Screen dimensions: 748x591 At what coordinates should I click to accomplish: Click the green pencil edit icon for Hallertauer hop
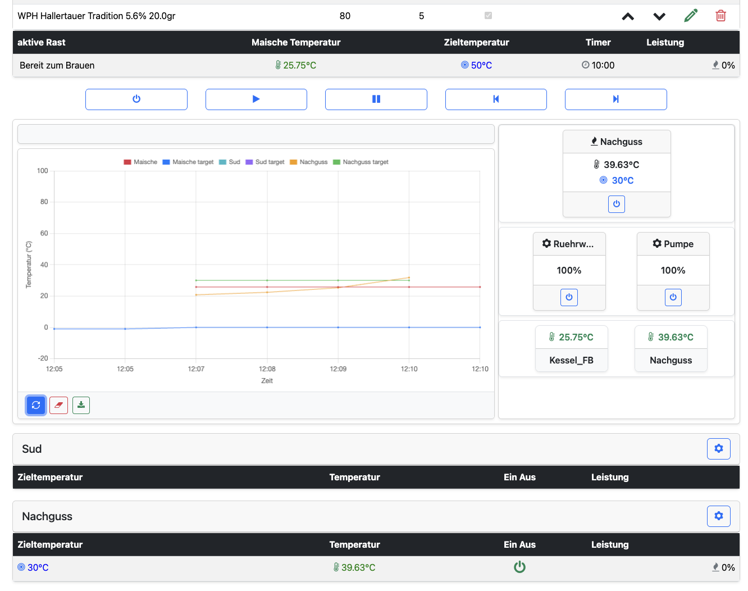click(691, 16)
